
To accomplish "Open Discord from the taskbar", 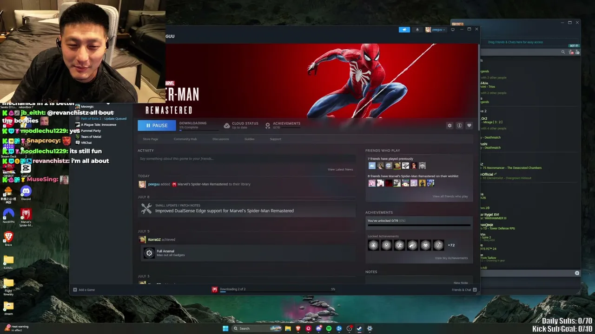I will [318, 328].
